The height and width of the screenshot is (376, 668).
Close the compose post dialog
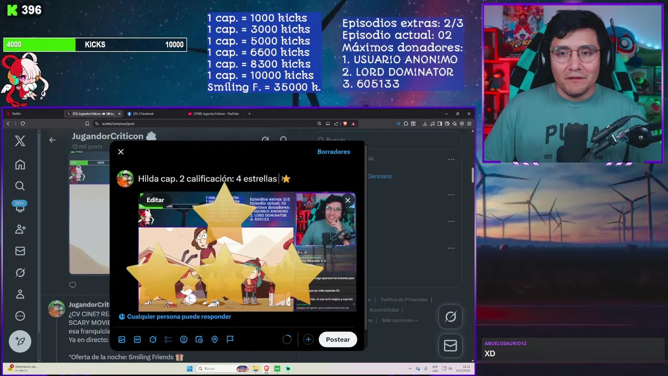click(x=121, y=151)
